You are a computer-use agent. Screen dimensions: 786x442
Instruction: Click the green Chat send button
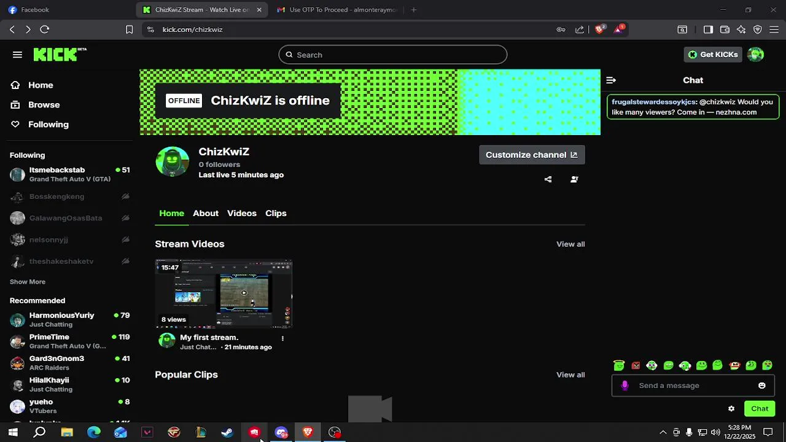760,409
